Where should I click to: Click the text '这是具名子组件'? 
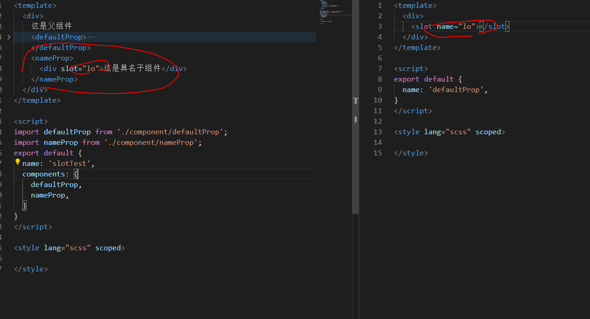132,68
